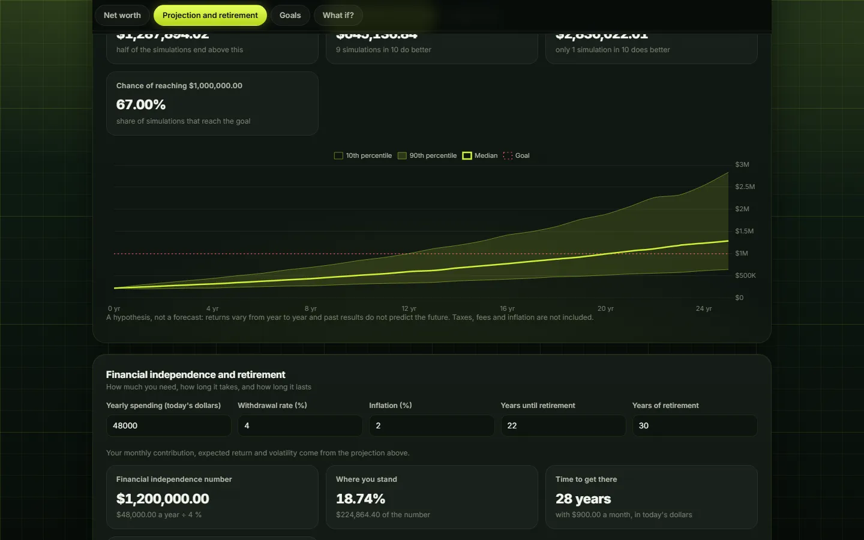Click the 28 years value
864x540 pixels.
[583, 499]
